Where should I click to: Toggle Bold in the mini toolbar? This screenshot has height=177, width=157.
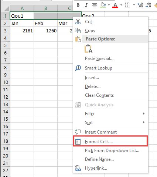click(78, 5)
